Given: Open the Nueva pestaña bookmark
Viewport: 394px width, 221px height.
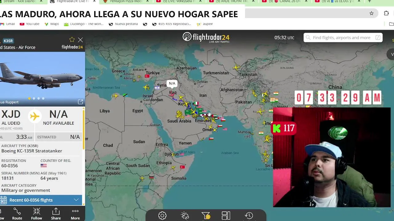Looking at the screenshot, I should [123, 24].
